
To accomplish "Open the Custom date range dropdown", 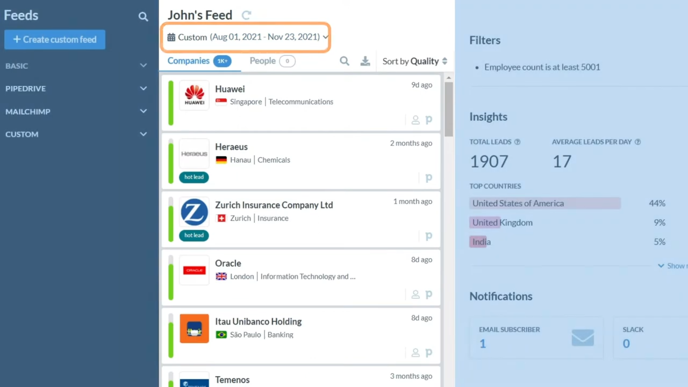I will [247, 37].
